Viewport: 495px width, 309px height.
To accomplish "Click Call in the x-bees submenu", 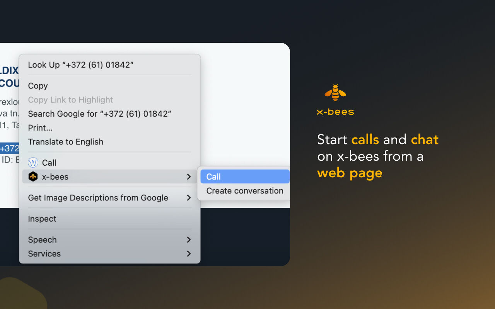I will (245, 177).
